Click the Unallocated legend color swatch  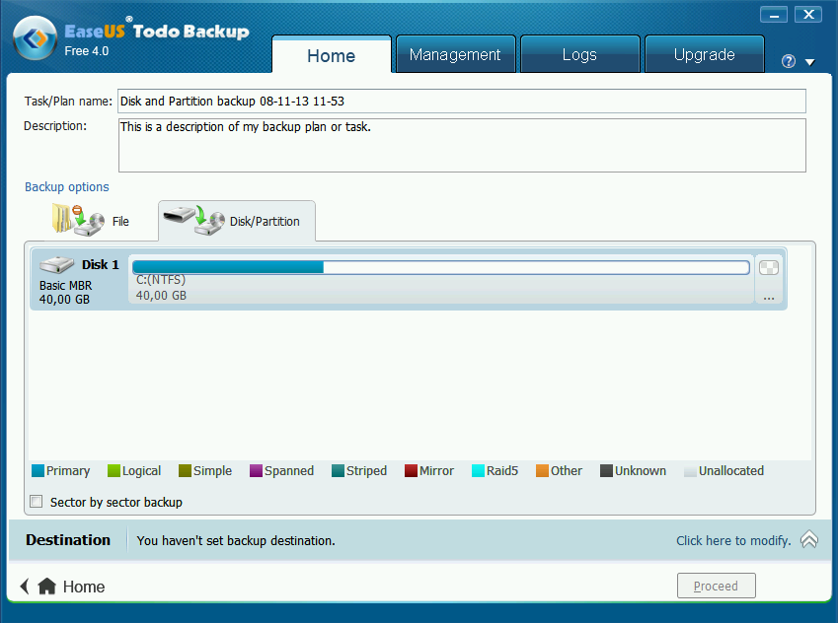[691, 471]
